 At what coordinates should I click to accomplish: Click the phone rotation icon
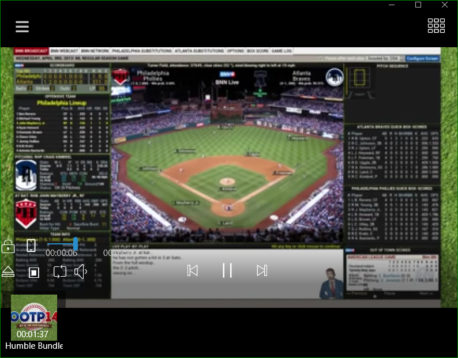[x=31, y=245]
